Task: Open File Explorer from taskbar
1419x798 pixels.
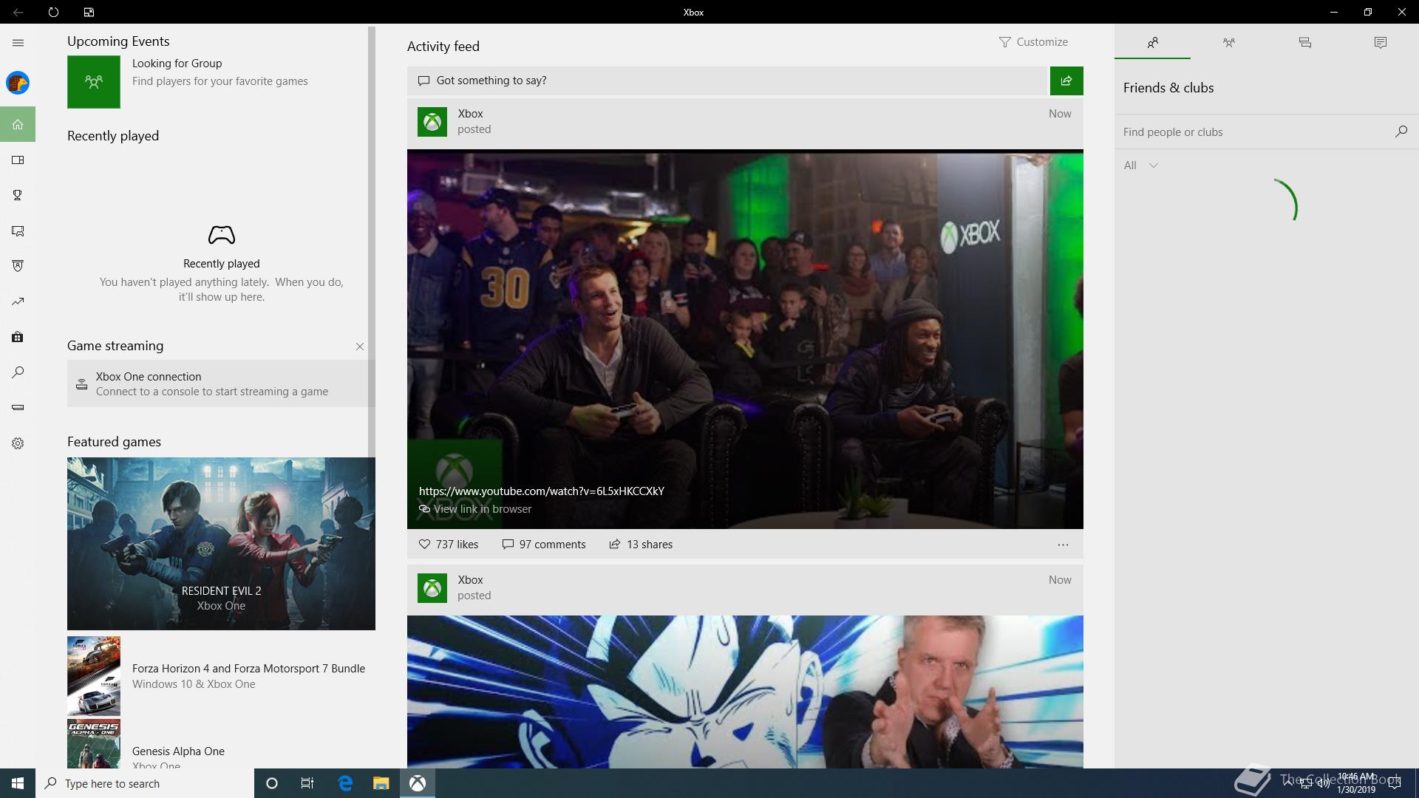Action: click(381, 783)
